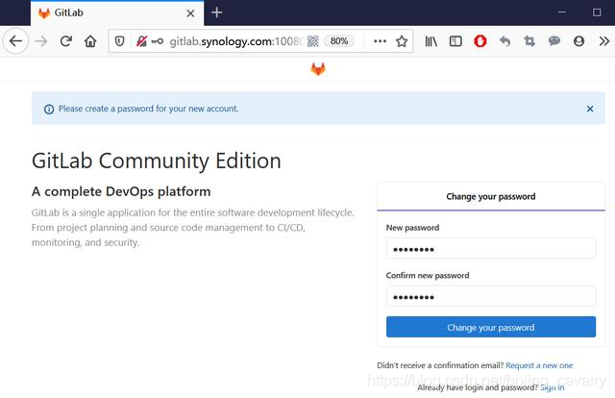Close the GitLab tab
Screen dimensions: 615x398
point(190,12)
